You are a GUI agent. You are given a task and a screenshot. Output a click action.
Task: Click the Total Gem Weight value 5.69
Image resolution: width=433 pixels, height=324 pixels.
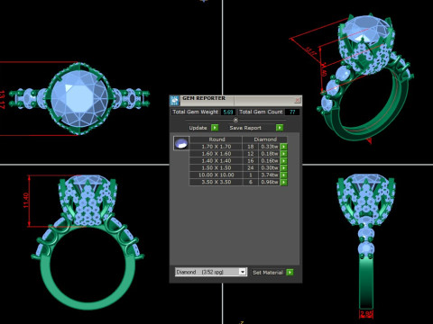(228, 112)
